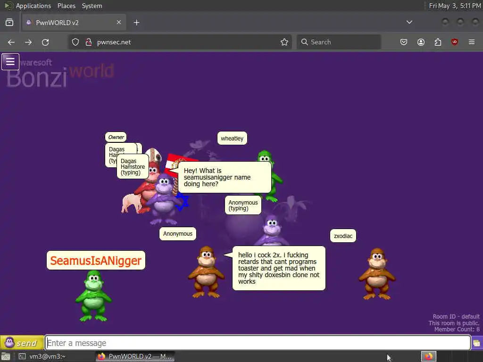
Task: Expand the list all tabs chevron
Action: (x=409, y=22)
